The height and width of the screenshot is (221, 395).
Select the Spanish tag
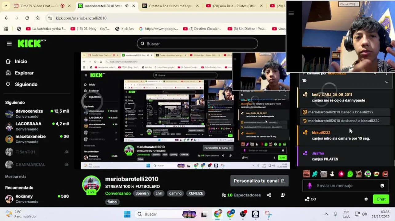pyautogui.click(x=142, y=193)
